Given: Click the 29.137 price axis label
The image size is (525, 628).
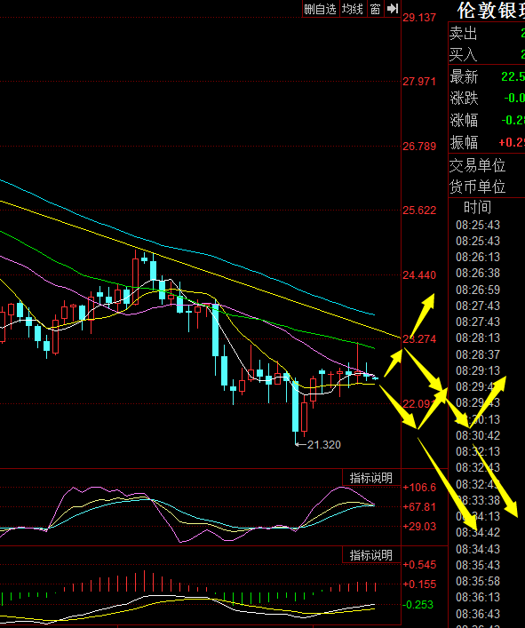Looking at the screenshot, I should (419, 18).
